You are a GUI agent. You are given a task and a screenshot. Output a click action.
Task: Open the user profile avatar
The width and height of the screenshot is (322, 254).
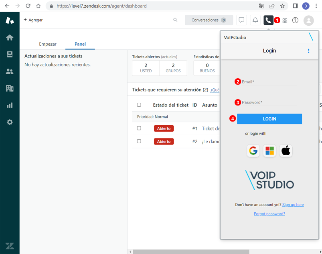[x=309, y=20]
